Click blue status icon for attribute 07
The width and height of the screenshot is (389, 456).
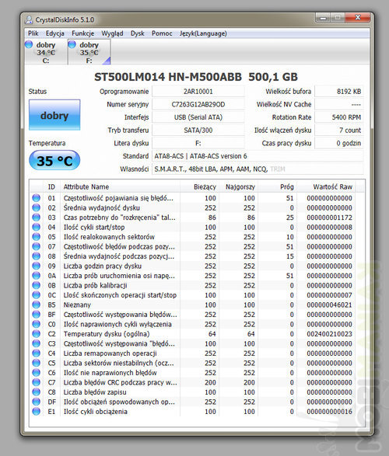pos(37,246)
